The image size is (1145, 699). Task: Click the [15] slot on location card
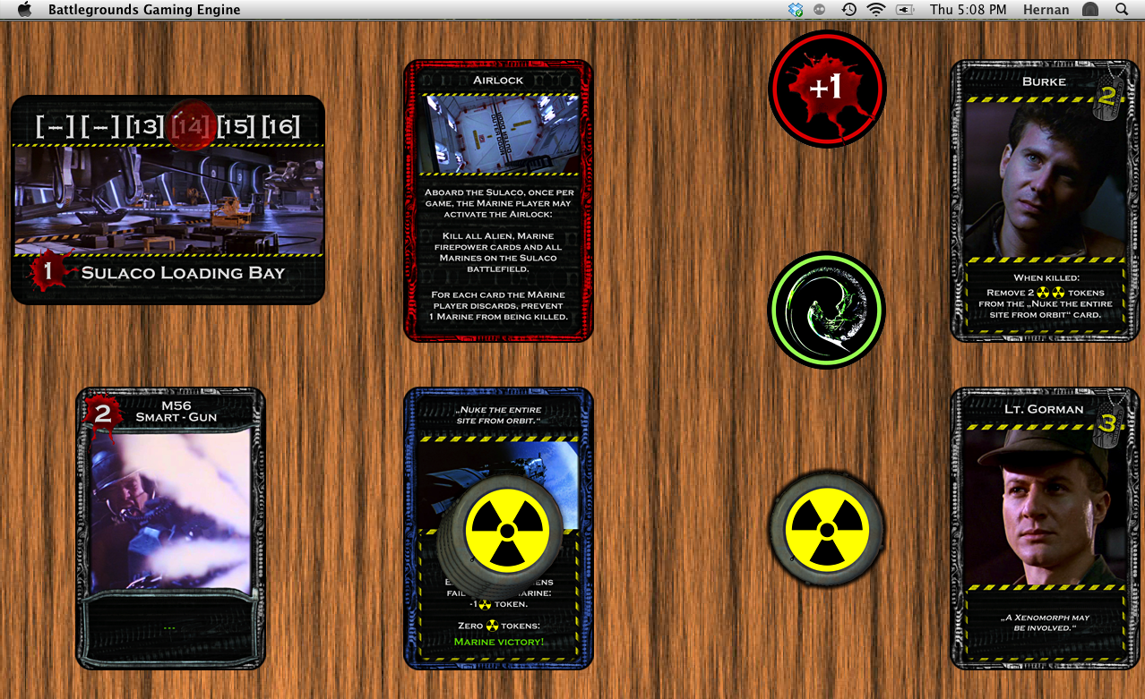pos(235,126)
